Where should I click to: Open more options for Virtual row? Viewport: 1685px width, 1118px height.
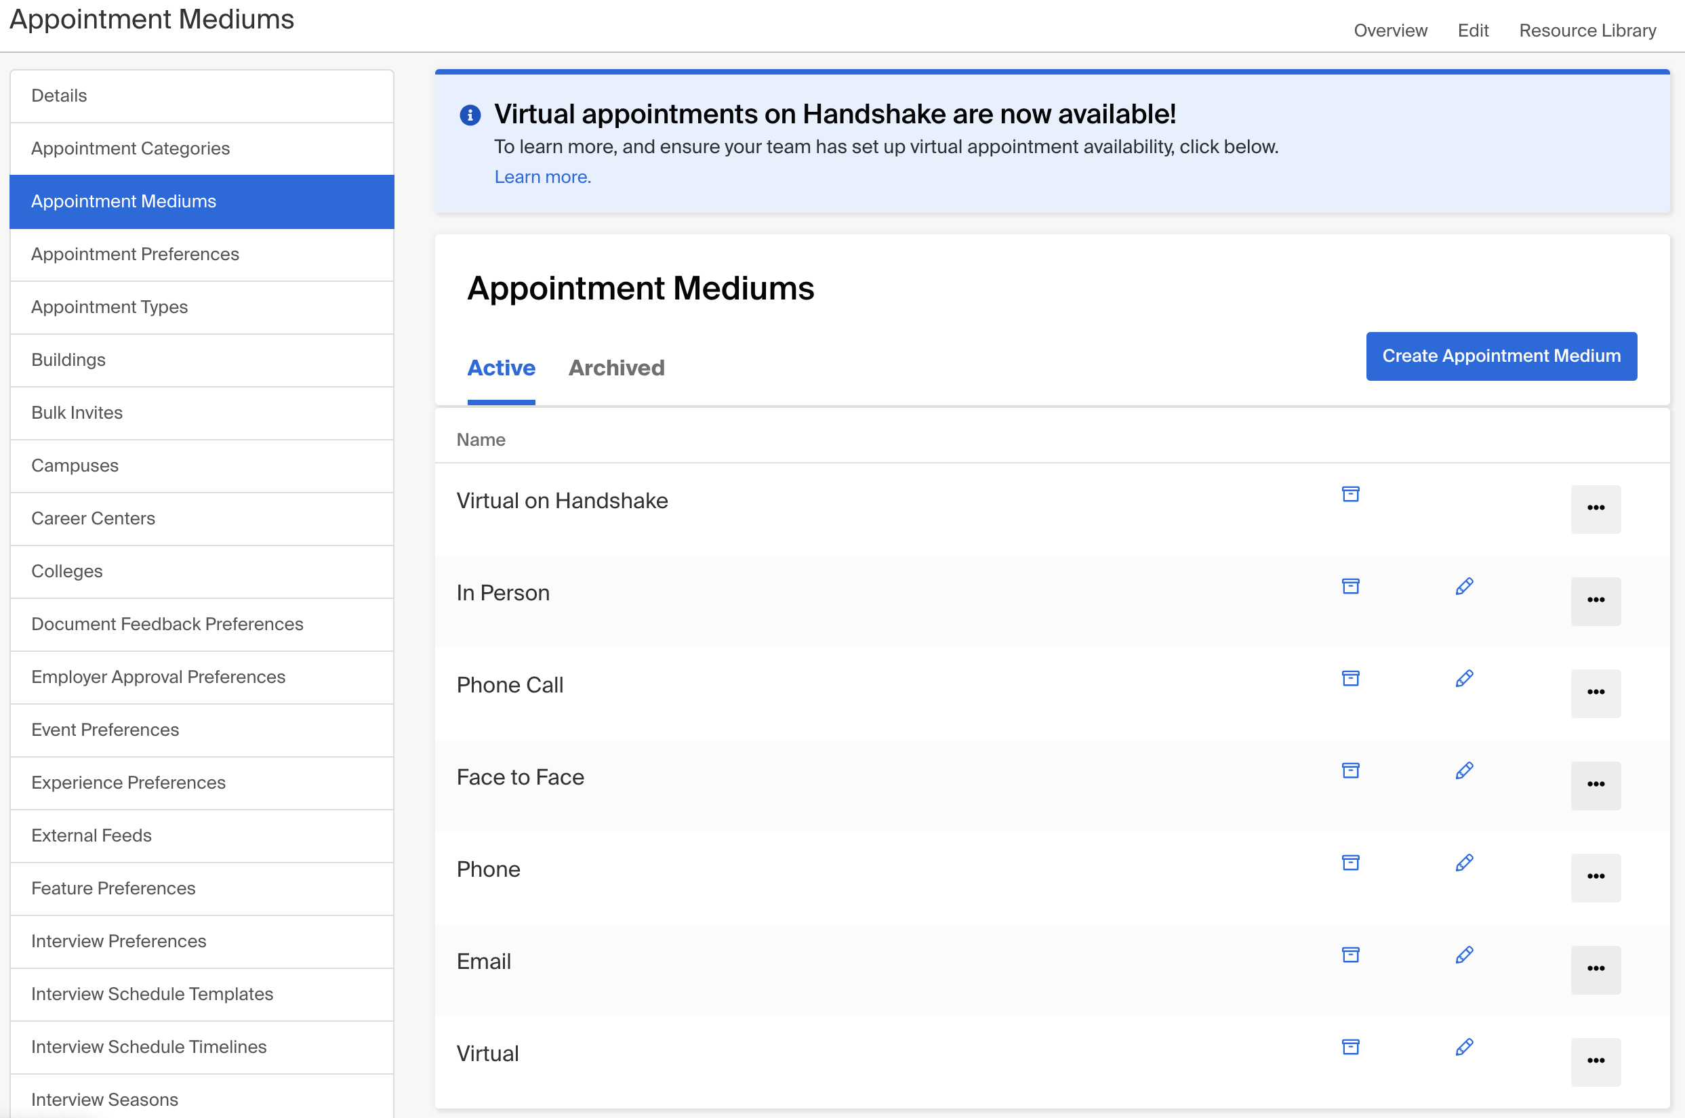[1596, 1062]
